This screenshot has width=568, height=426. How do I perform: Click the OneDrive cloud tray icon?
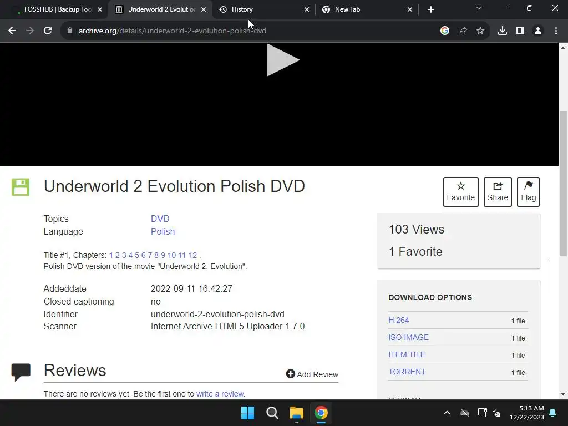coord(465,413)
